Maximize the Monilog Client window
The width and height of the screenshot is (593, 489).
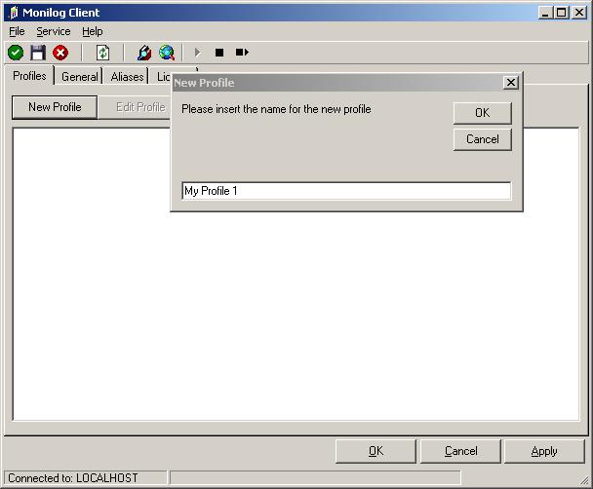click(562, 13)
